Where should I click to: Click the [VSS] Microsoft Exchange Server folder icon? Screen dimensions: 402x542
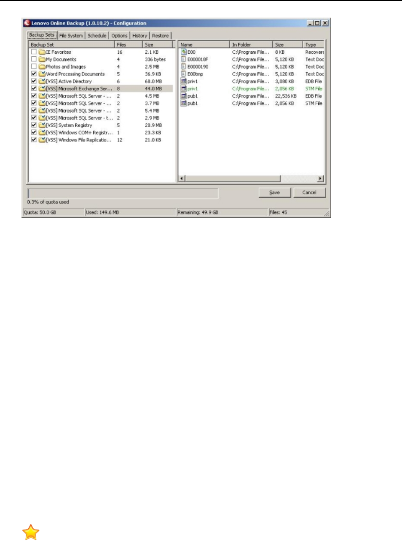pyautogui.click(x=42, y=89)
